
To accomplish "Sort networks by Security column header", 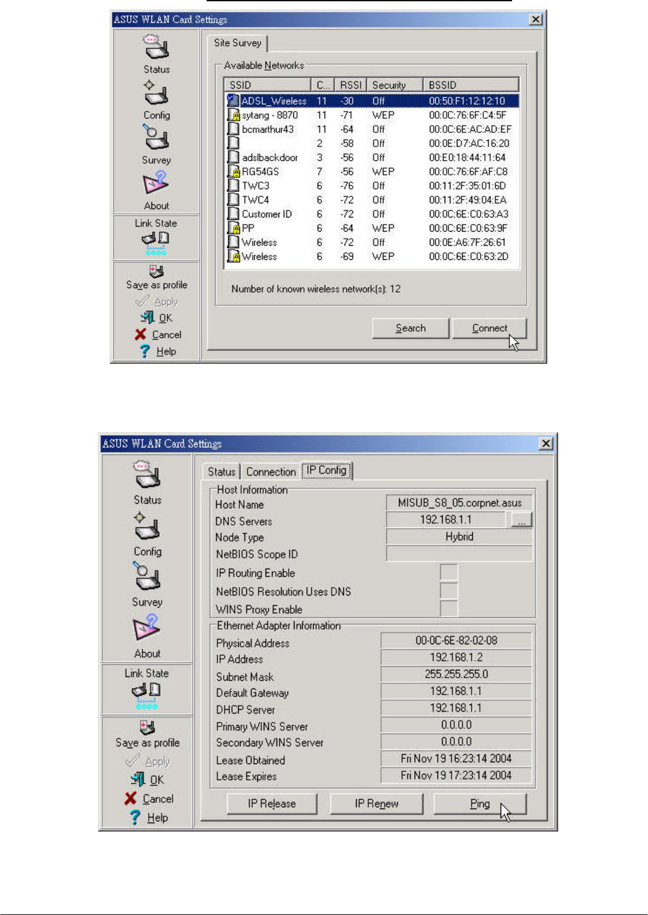I will click(x=395, y=85).
